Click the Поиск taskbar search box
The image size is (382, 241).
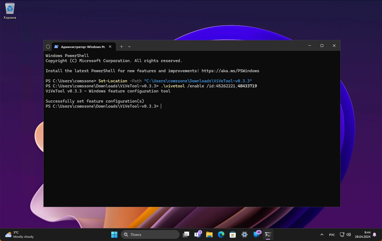tap(150, 234)
